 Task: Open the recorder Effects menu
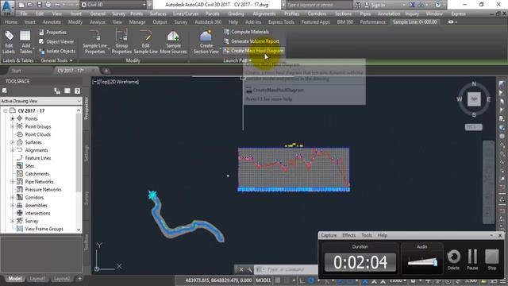click(348, 235)
